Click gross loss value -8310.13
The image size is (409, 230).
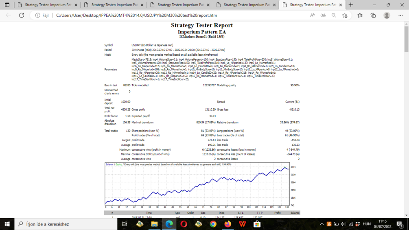294,110
